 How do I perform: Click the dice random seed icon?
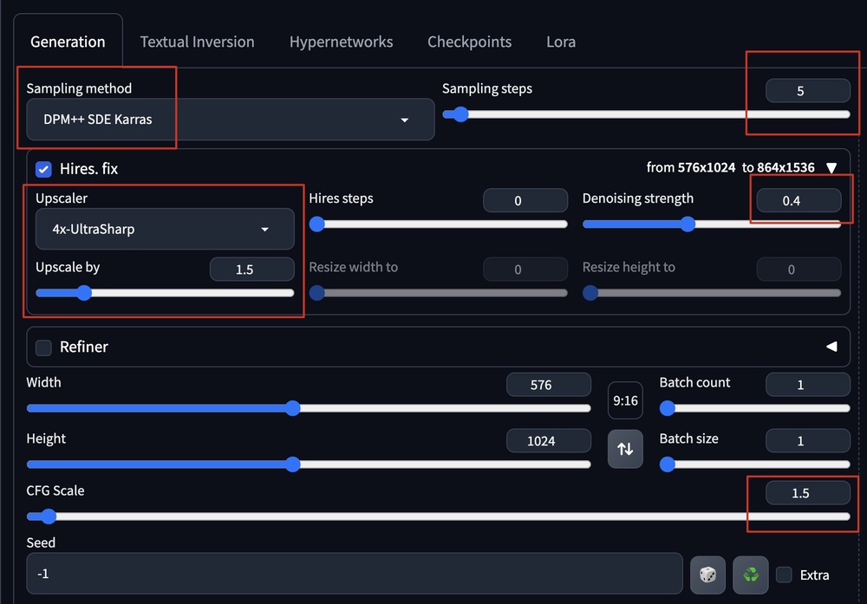coord(707,575)
